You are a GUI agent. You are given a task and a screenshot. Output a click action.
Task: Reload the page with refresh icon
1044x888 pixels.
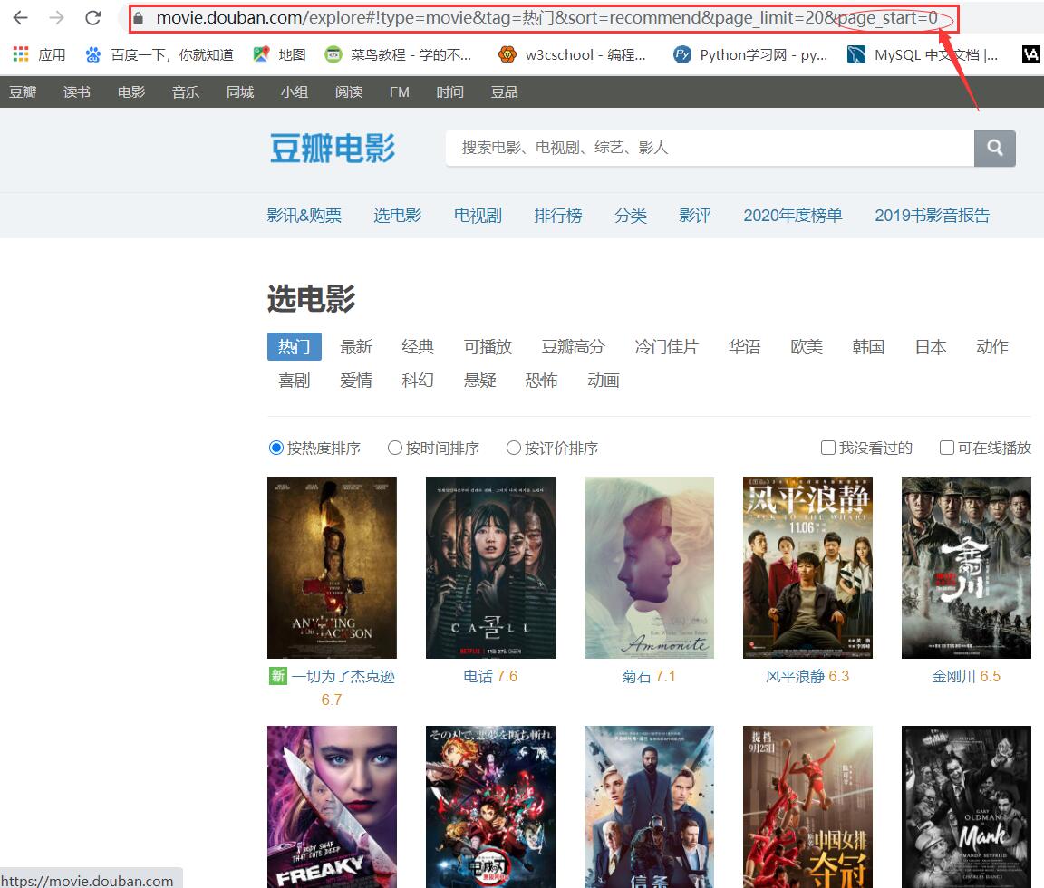pos(93,18)
